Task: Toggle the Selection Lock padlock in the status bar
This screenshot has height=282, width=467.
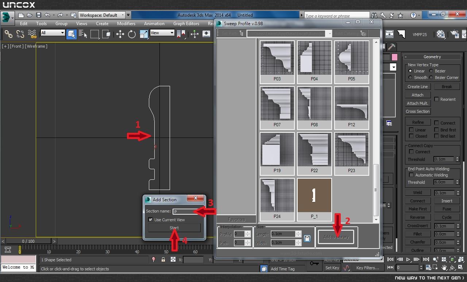Action: 163,259
